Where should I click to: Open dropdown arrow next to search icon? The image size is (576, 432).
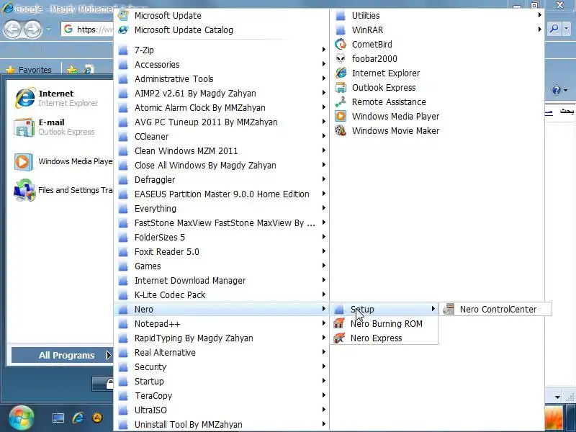pyautogui.click(x=567, y=28)
